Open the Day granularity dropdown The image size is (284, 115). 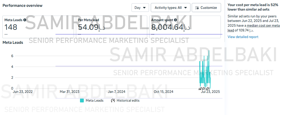pos(140,8)
